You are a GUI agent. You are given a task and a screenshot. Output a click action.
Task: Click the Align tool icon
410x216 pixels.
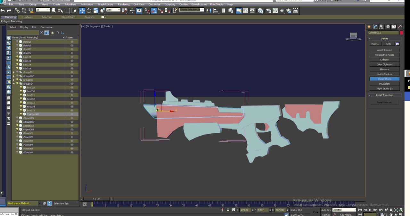point(215,11)
